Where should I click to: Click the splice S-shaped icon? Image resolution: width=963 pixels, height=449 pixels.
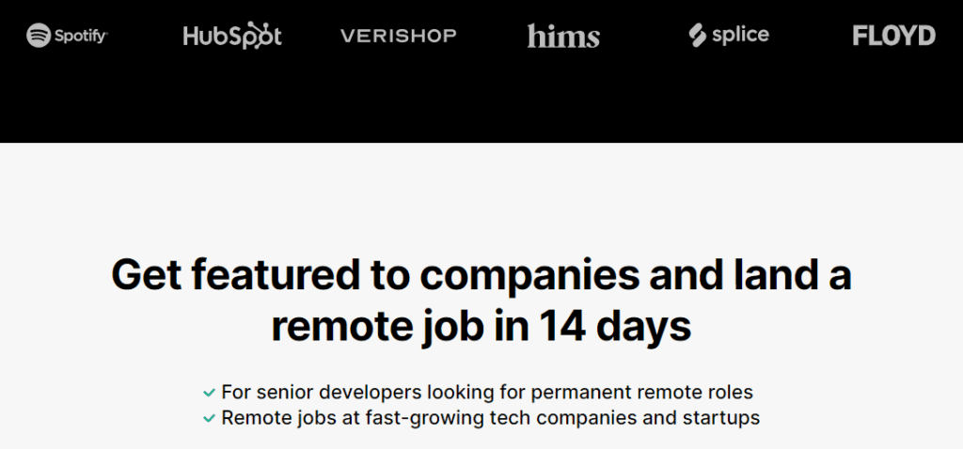[697, 36]
